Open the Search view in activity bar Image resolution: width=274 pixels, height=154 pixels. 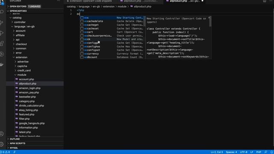point(2,12)
